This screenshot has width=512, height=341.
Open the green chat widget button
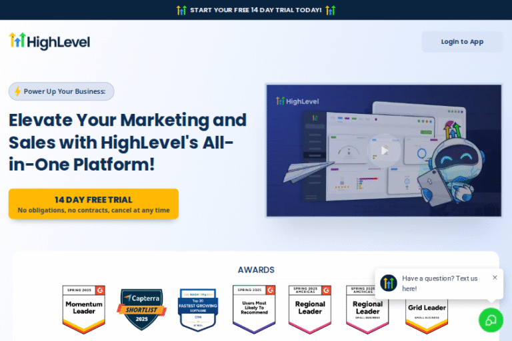tap(491, 320)
